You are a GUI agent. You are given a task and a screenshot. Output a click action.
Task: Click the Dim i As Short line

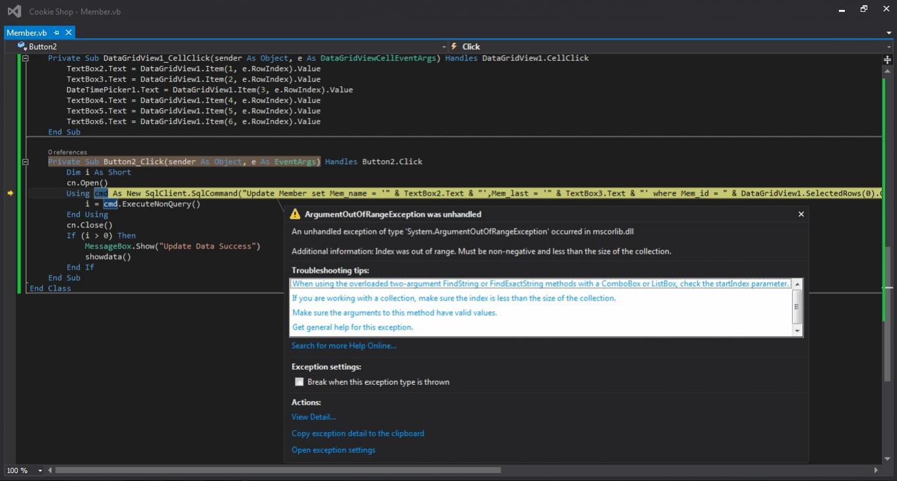(x=99, y=172)
